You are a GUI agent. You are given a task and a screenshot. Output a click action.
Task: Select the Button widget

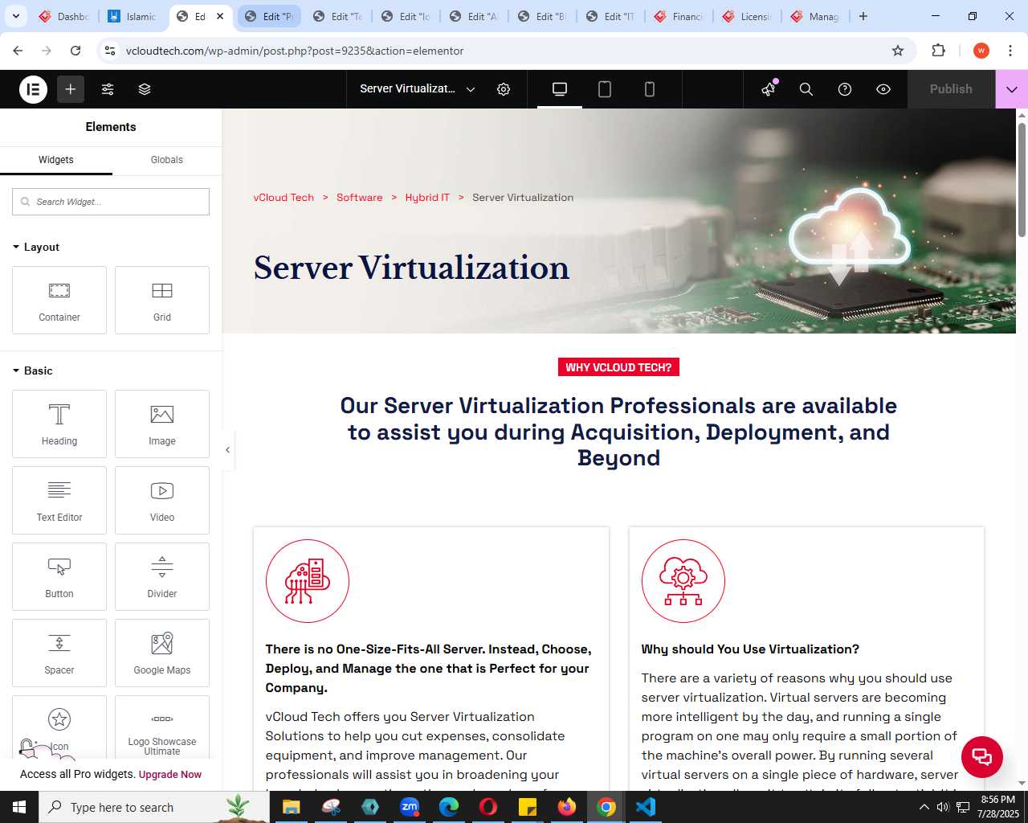pos(59,576)
